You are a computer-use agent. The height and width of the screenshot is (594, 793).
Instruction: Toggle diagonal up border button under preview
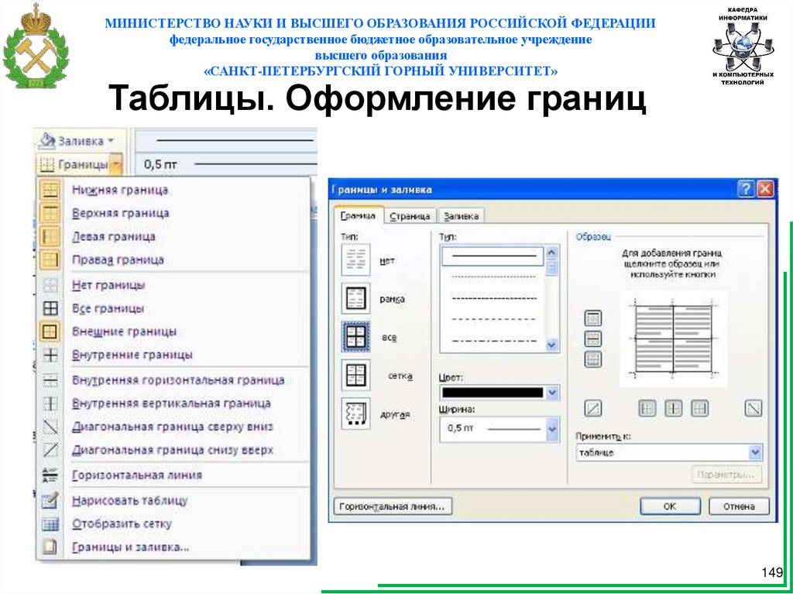point(592,408)
